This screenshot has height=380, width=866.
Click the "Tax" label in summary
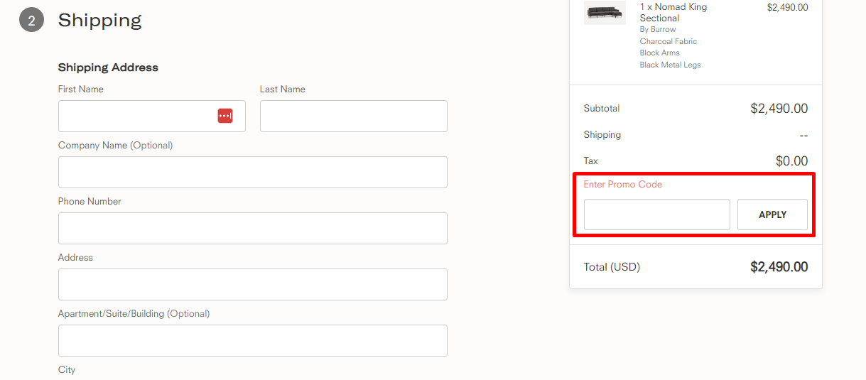[591, 161]
